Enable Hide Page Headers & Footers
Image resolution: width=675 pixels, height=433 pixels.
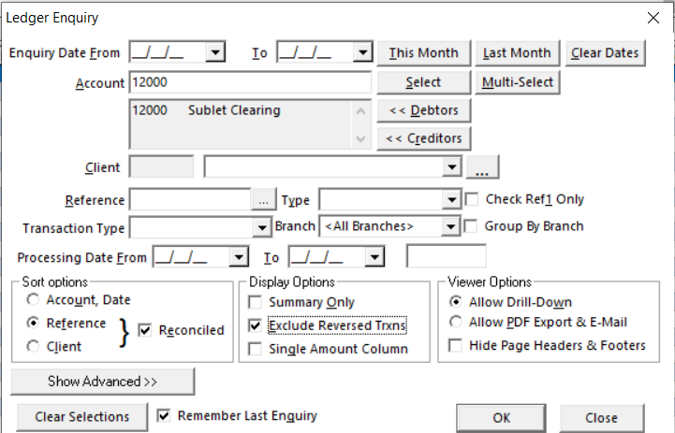coord(456,346)
